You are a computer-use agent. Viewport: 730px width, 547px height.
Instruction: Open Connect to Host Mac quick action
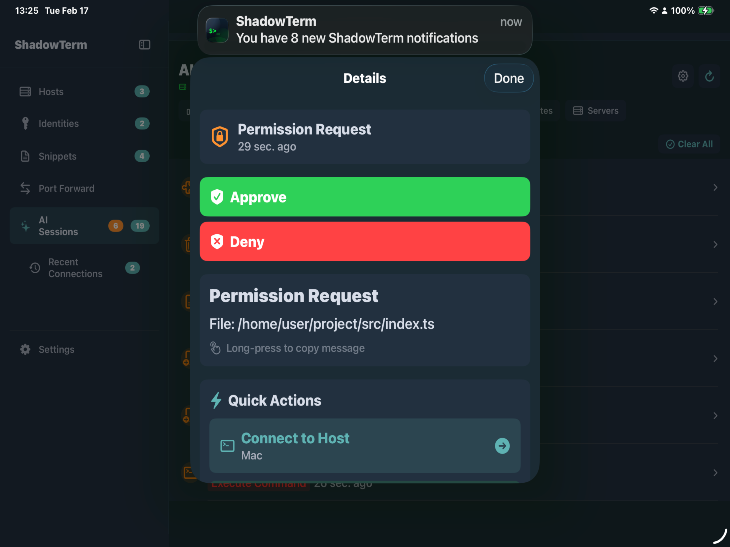tap(365, 446)
